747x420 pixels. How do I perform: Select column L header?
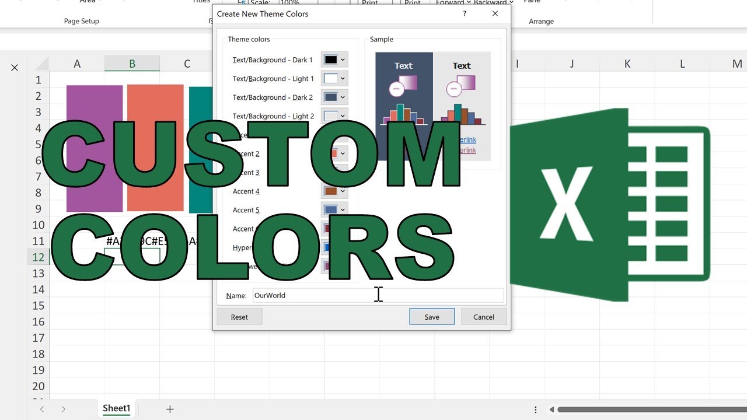coord(682,64)
